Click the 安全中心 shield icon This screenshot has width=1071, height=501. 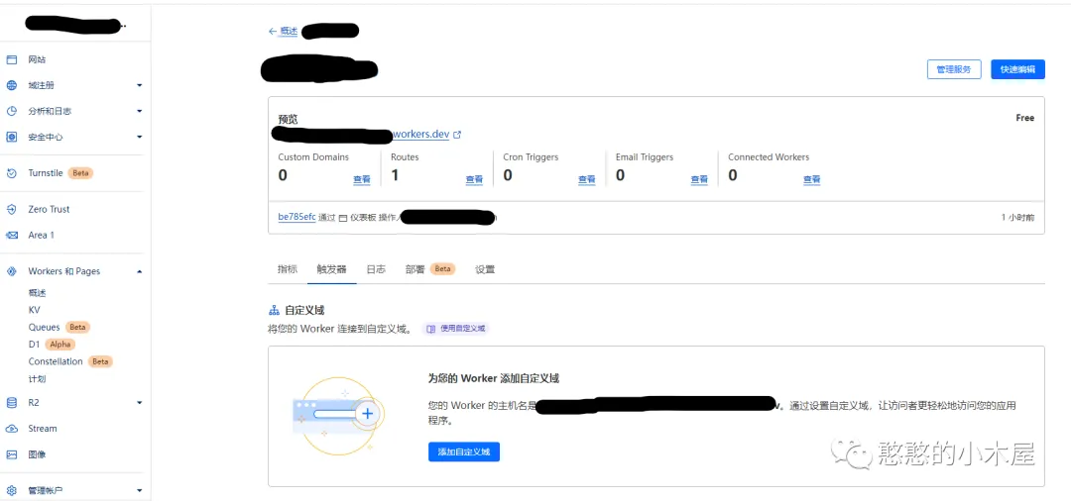click(12, 137)
